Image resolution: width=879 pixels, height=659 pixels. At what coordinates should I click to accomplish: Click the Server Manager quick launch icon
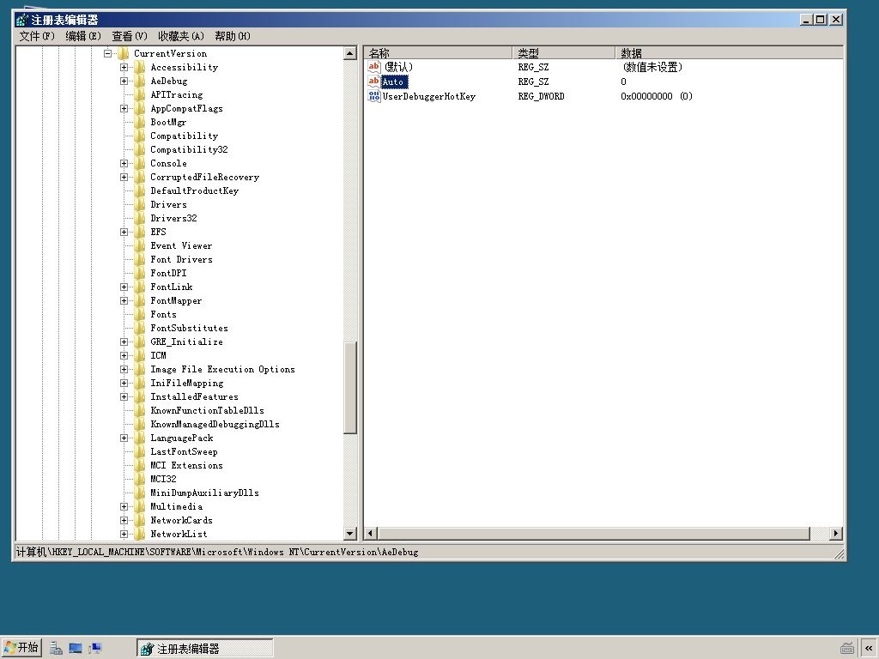56,649
